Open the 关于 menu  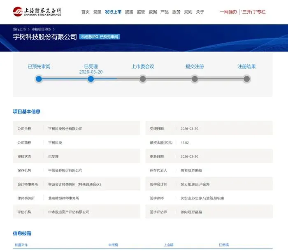coord(200,12)
